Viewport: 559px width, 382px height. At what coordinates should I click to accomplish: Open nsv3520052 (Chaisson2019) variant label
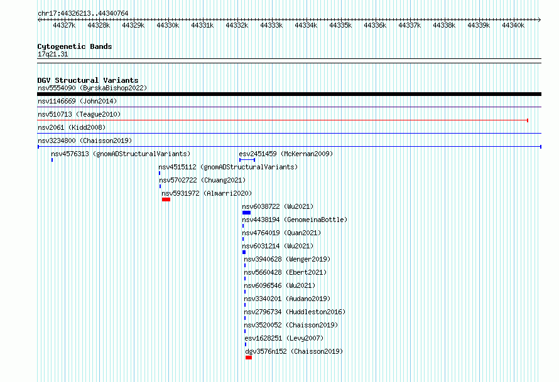click(291, 325)
